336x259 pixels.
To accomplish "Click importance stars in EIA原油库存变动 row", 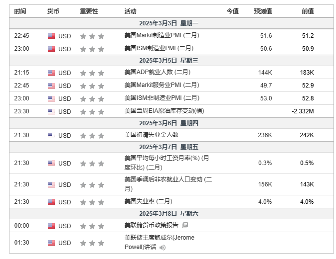I will [x=92, y=111].
